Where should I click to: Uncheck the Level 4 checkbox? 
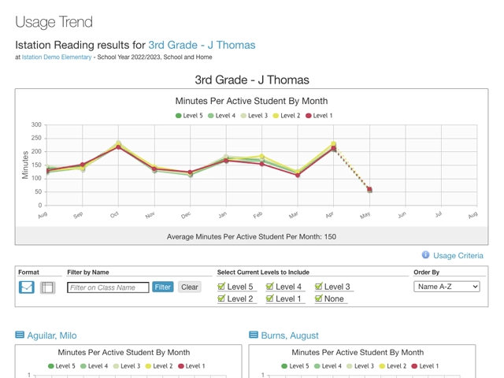[x=269, y=286]
